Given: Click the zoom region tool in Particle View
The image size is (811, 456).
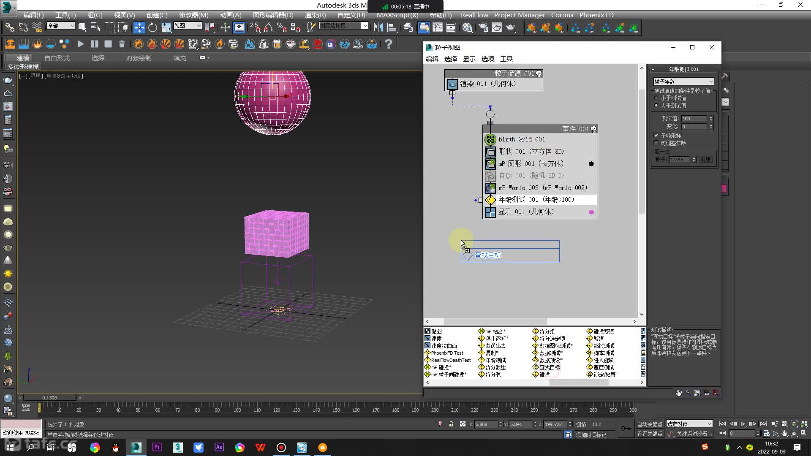Looking at the screenshot, I should click(697, 393).
